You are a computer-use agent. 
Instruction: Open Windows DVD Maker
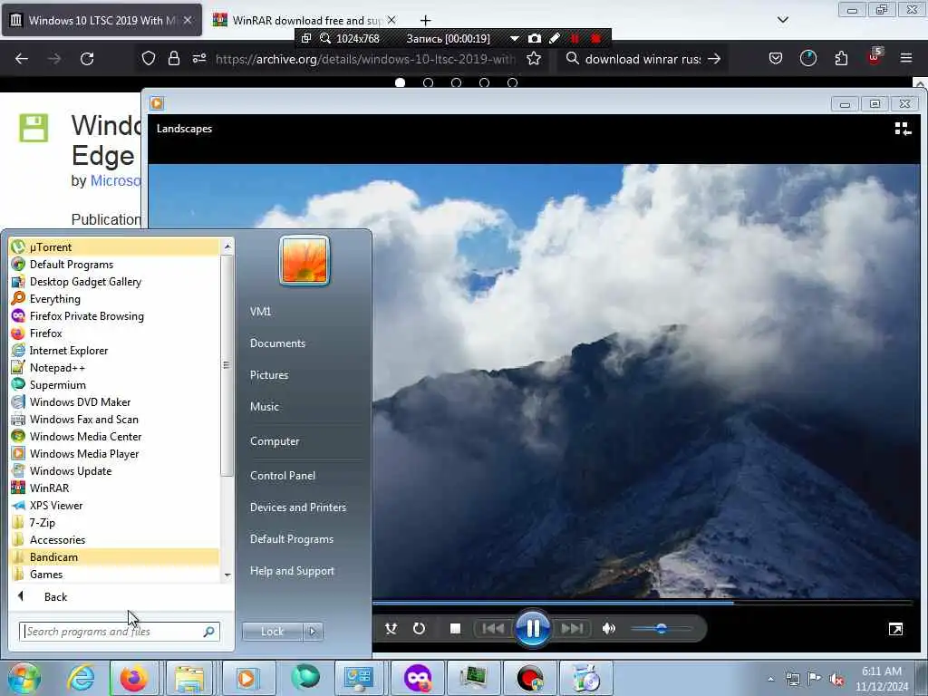pyautogui.click(x=114, y=401)
